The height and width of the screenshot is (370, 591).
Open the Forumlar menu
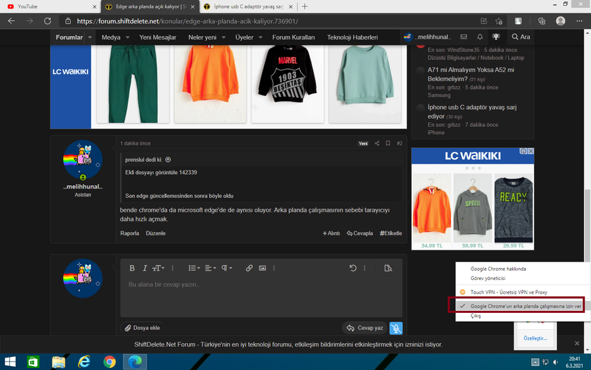coord(70,37)
